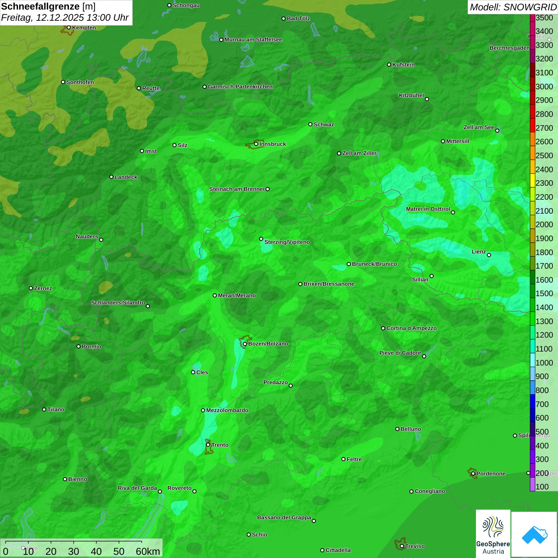Click the Murnau am Staffelsee label
This screenshot has height=558, width=558.
click(253, 39)
